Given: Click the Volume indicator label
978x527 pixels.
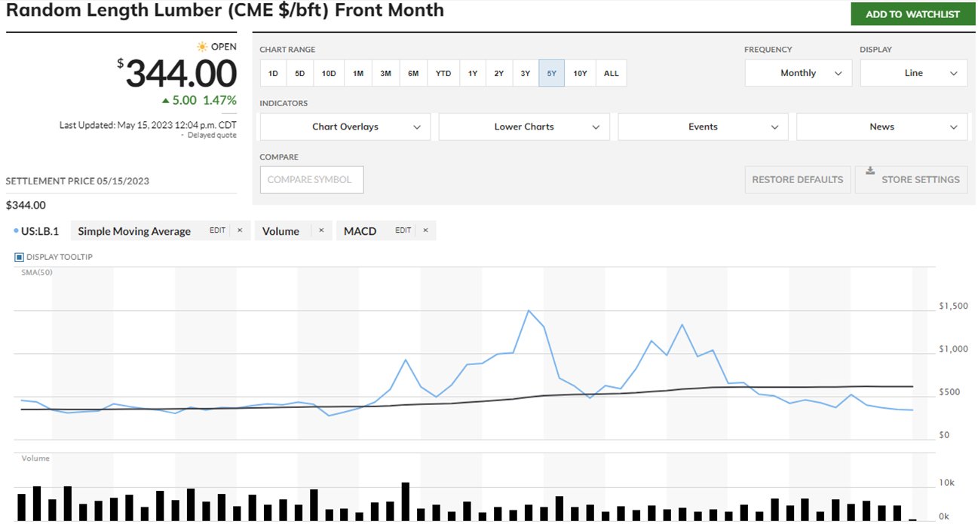Looking at the screenshot, I should point(281,231).
